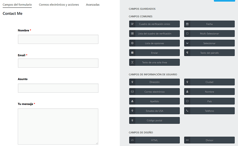Screen dimensions: 238x146
Task: Click the envelope icon on Correo electrónico
Action: (x=132, y=92)
